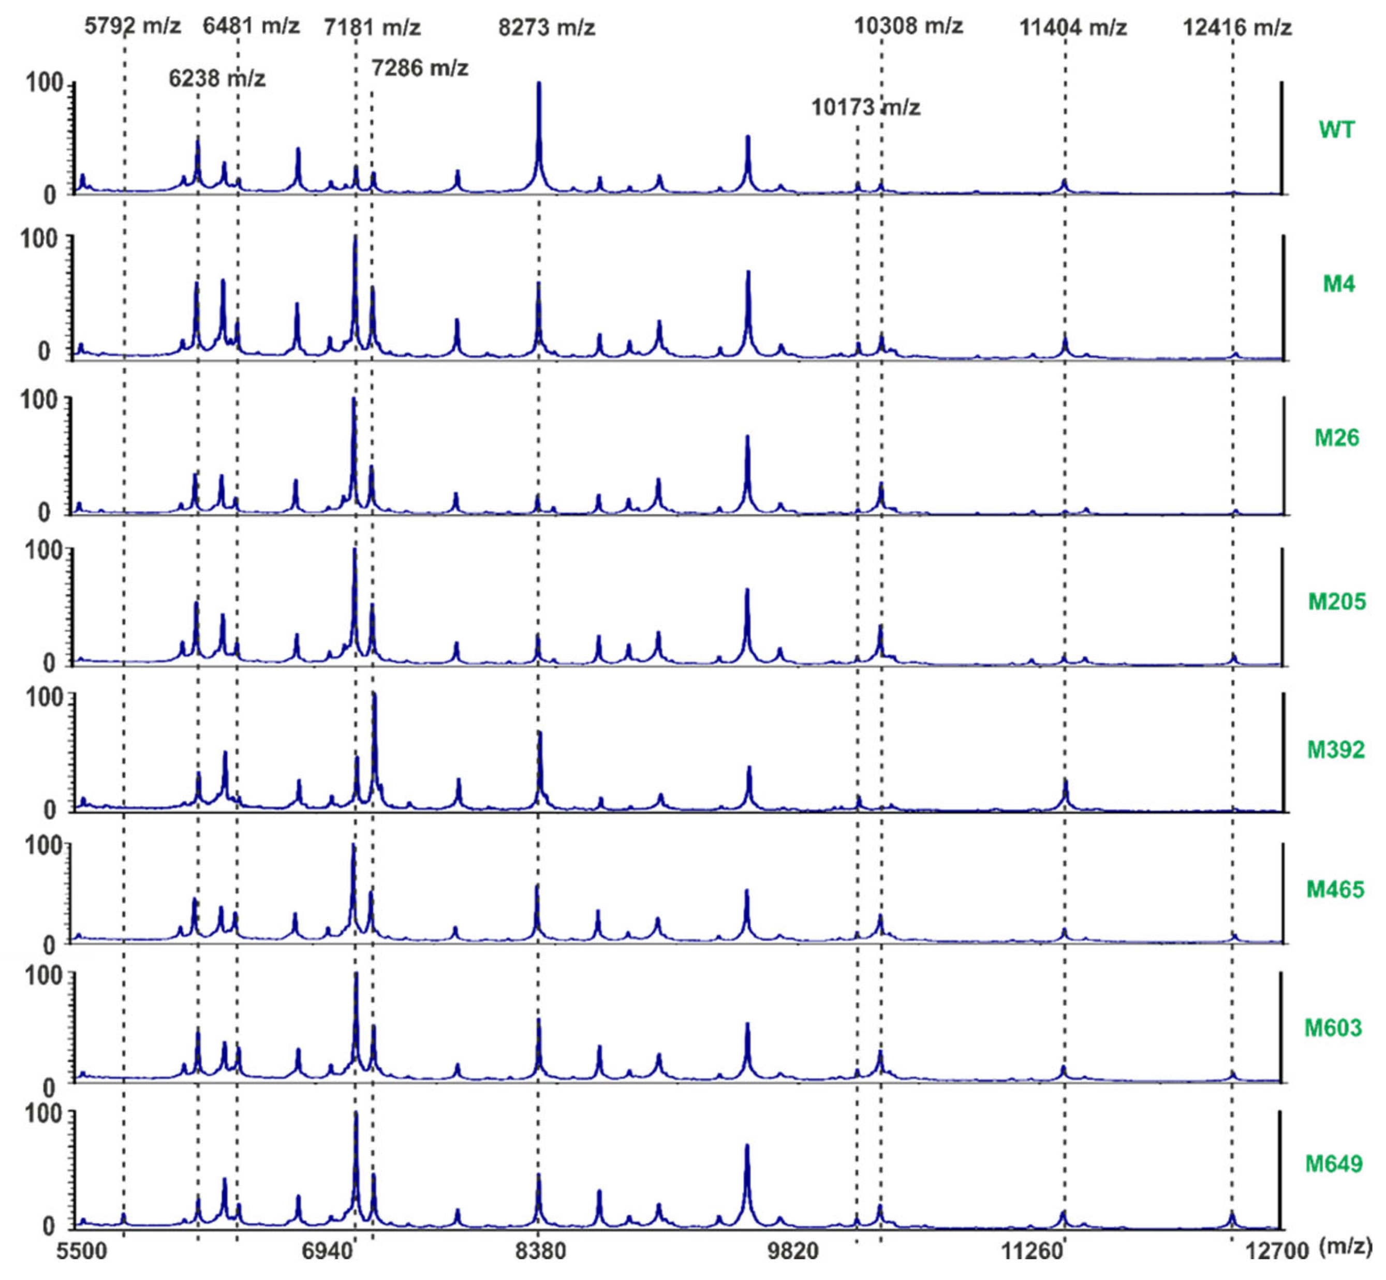
Task: Select the M205 sample label
Action: 1337,601
